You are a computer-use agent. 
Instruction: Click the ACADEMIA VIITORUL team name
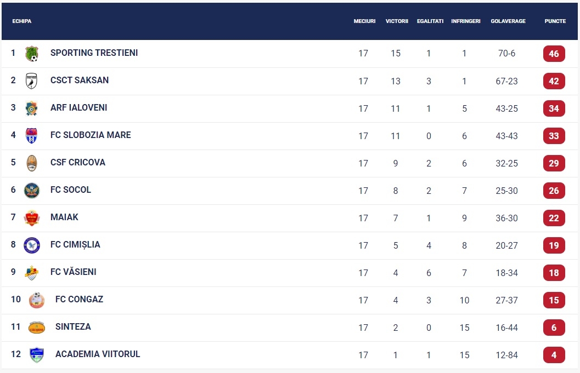(x=98, y=354)
